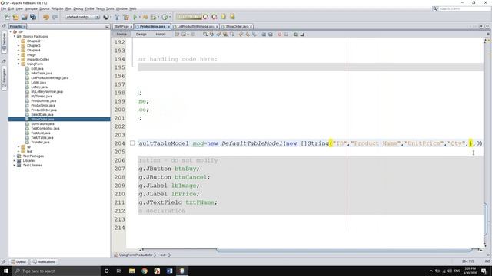Click the Save All toolbar icon
The image size is (492, 276).
coord(33,17)
